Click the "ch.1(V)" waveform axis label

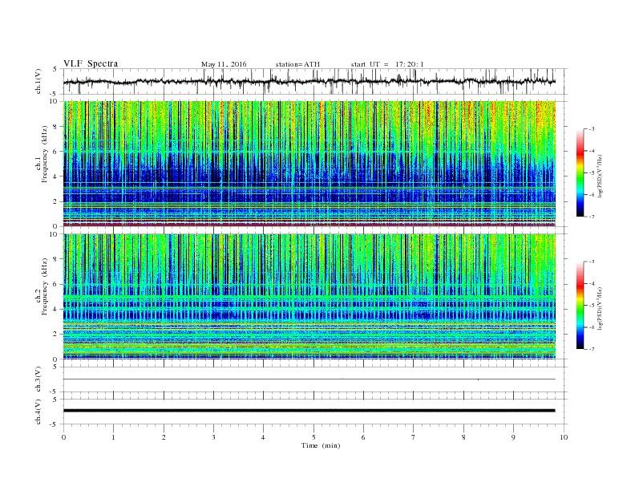tap(38, 81)
